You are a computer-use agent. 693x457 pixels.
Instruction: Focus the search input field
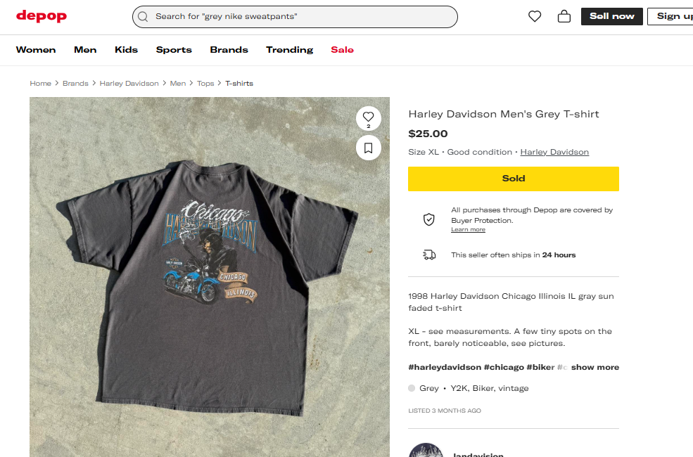[303, 16]
